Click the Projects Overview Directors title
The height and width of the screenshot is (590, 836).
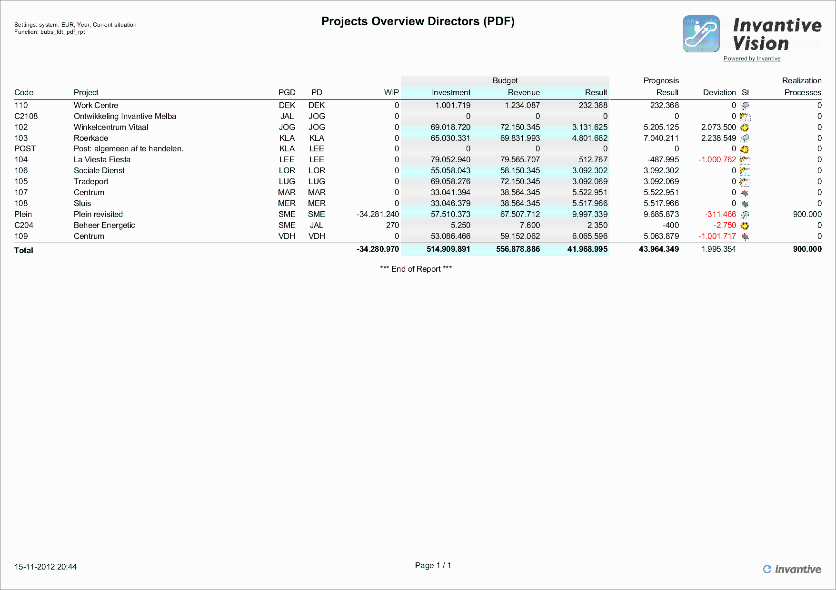[418, 21]
